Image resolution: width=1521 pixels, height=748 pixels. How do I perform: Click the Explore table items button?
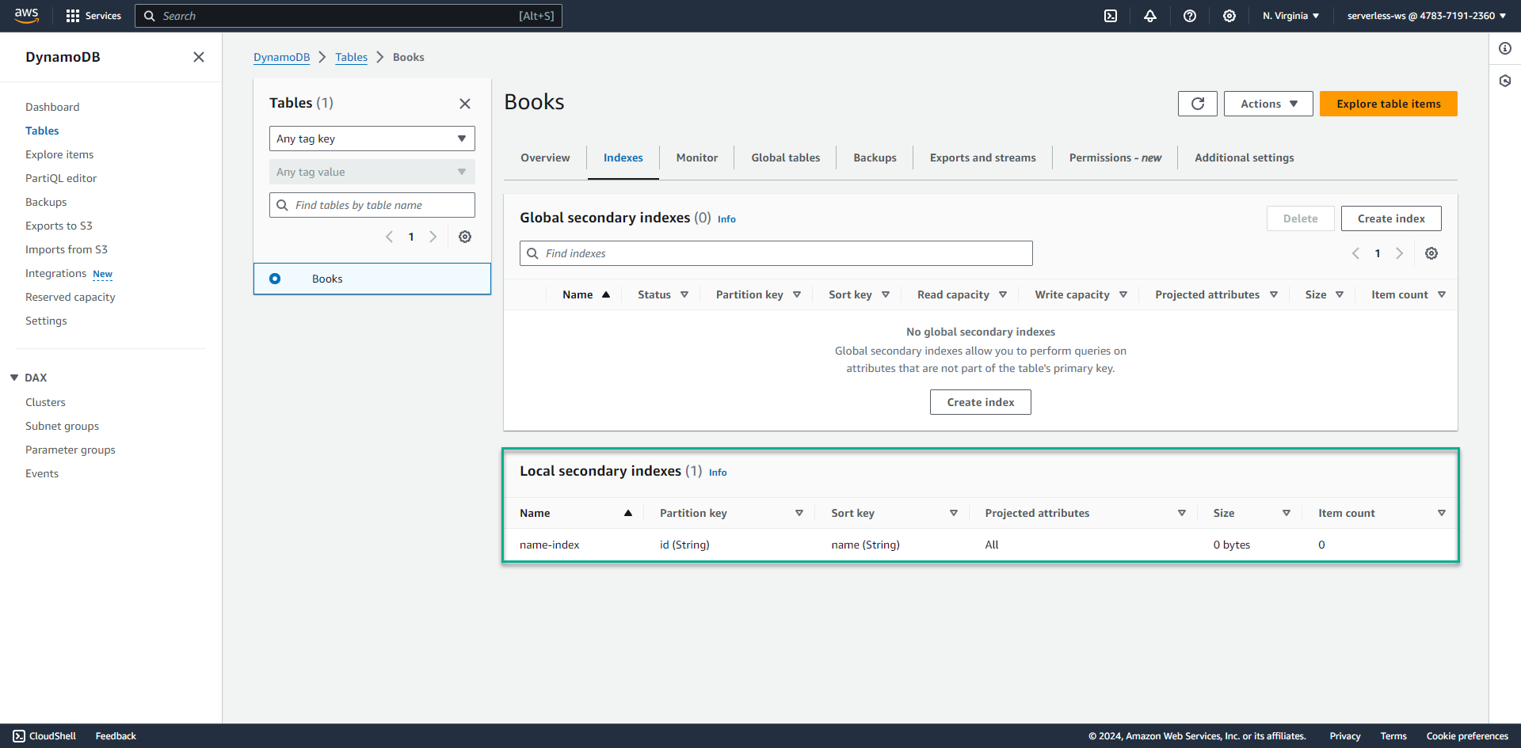[1389, 104]
